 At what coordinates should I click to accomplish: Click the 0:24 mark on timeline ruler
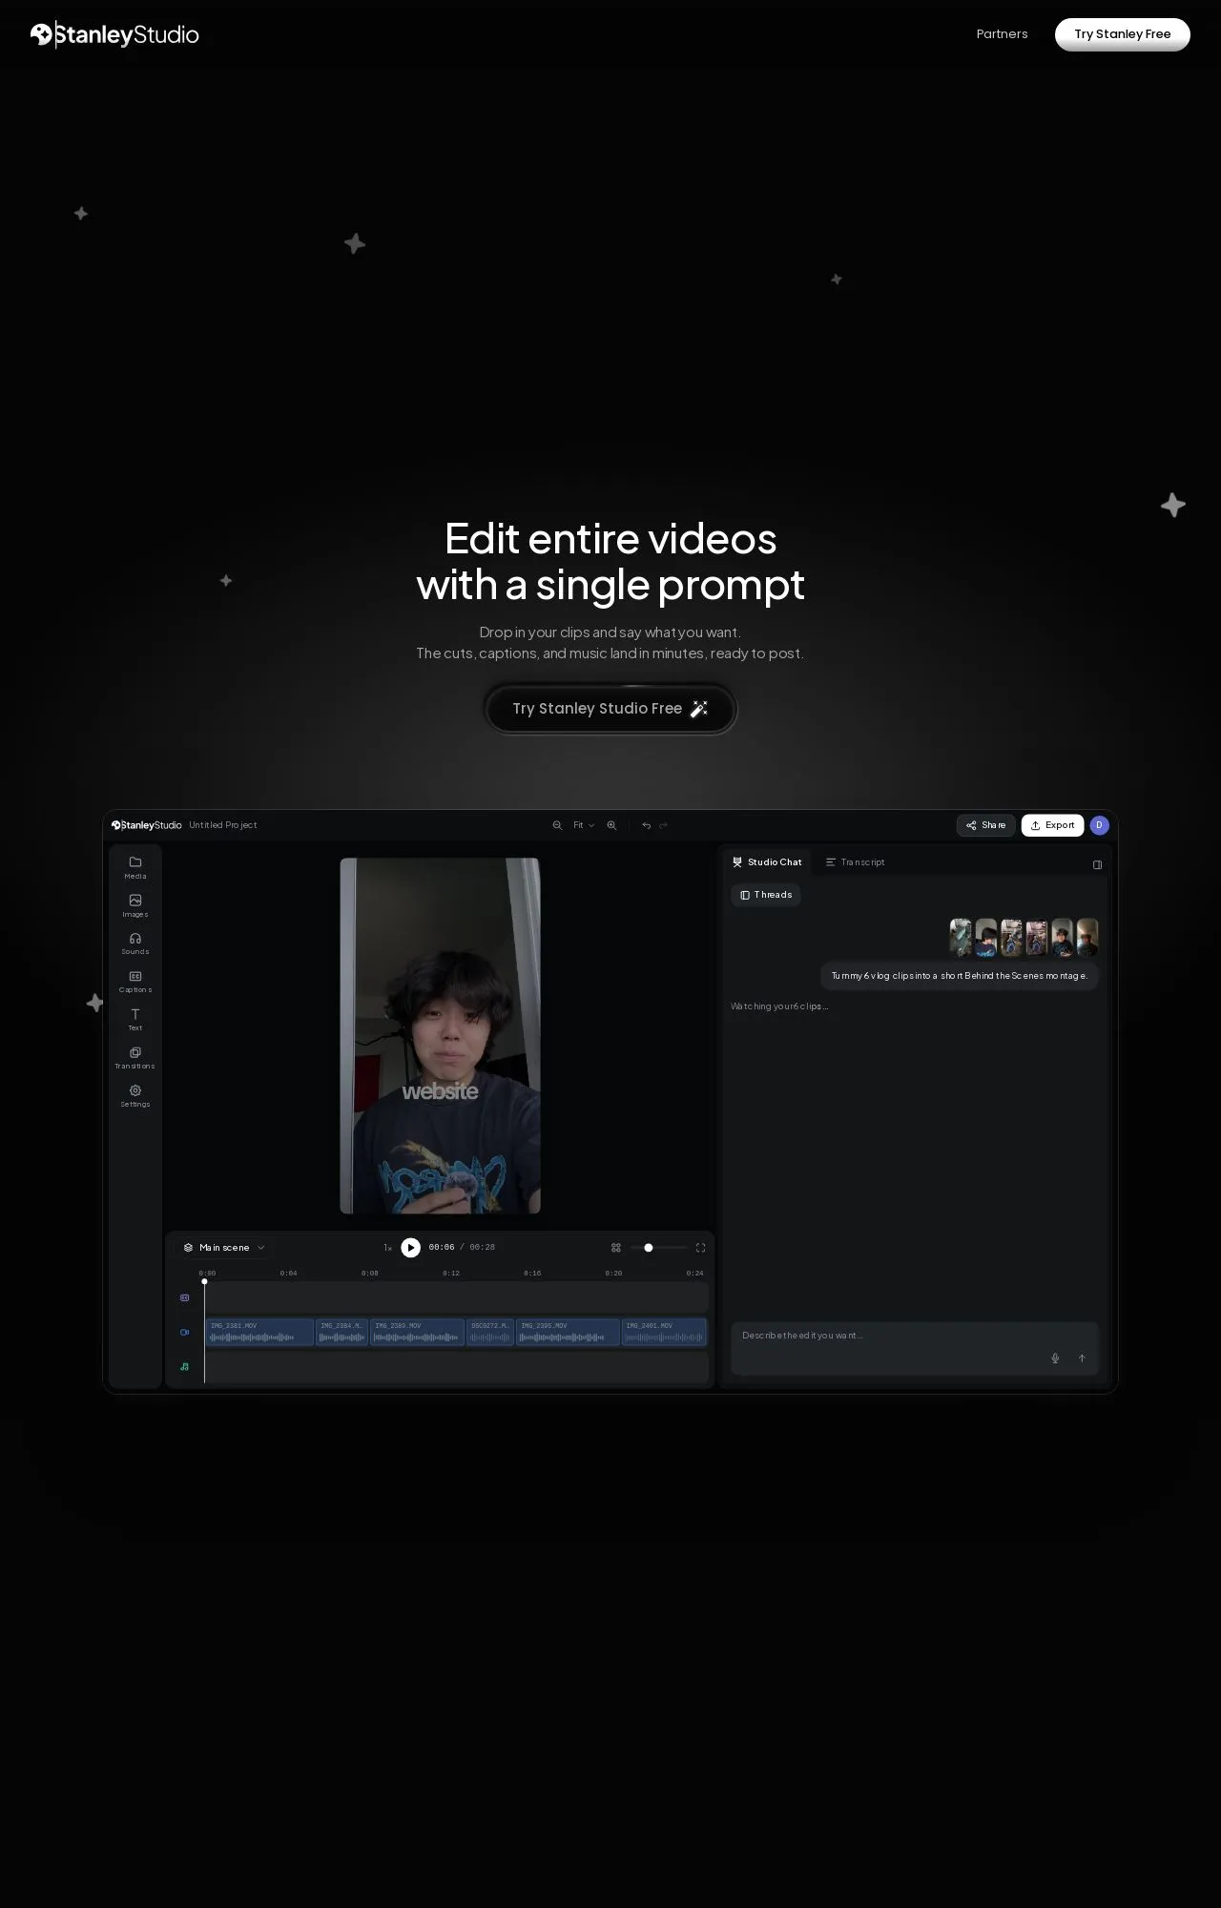[695, 1274]
